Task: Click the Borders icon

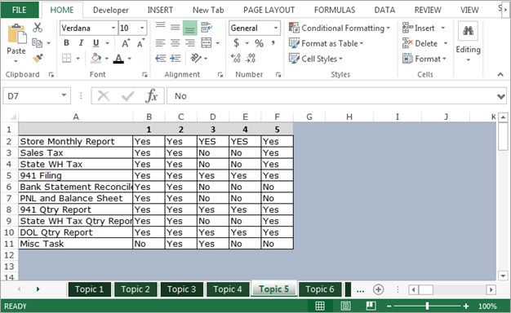Action: click(66, 59)
